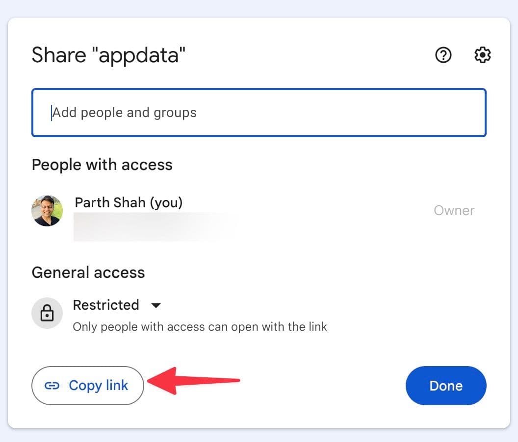Click the Owner role label

point(454,210)
